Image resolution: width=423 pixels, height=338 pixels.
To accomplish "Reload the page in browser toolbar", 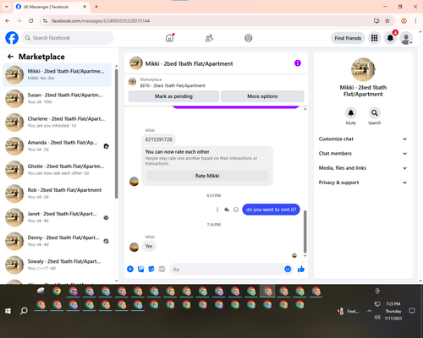I will 31,21.
